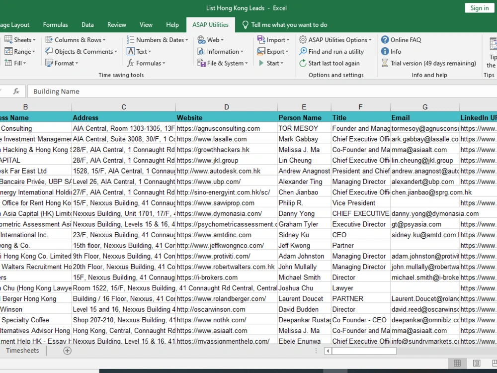Viewport: 497px width, 373px height.
Task: Switch to the Formulas ribbon tab
Action: (55, 24)
